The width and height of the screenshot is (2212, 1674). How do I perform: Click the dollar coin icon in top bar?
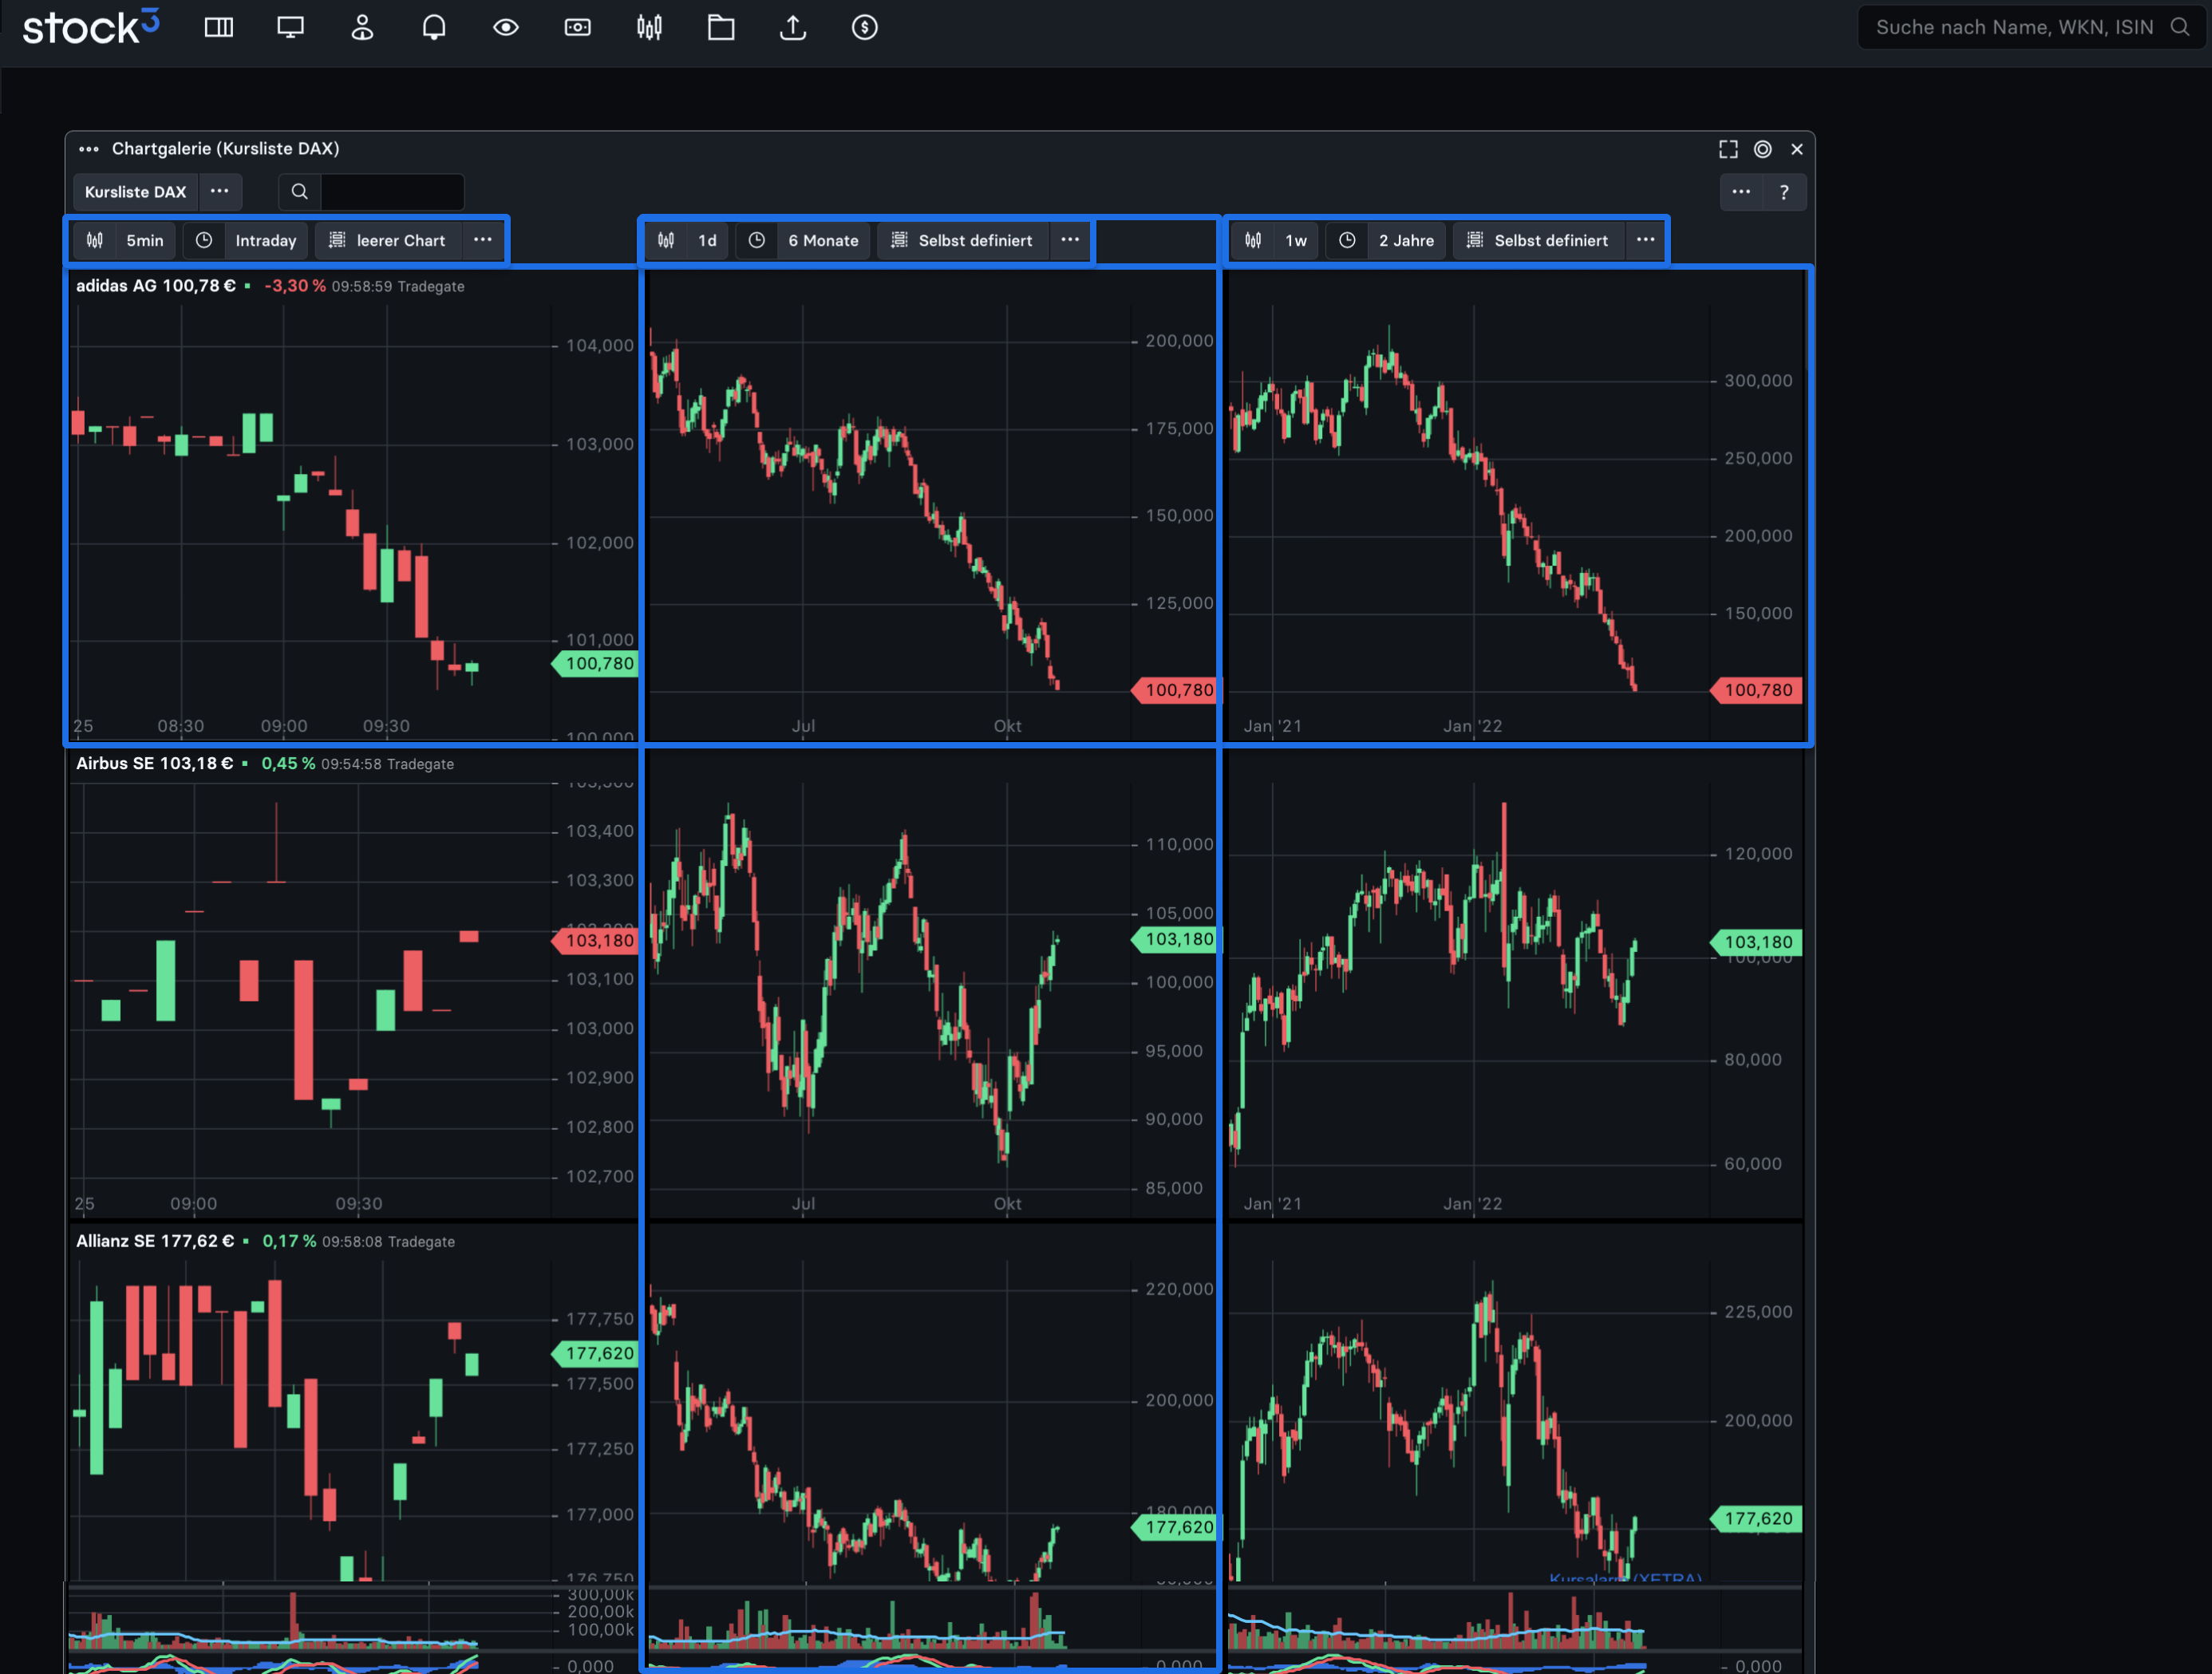[865, 28]
